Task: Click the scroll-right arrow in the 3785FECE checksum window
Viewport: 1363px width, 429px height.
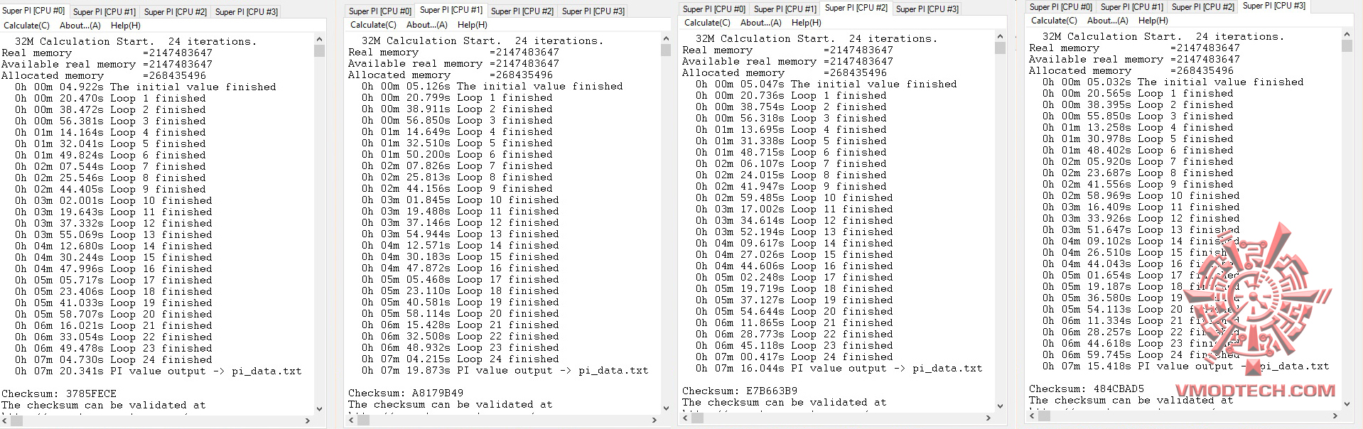Action: click(308, 420)
